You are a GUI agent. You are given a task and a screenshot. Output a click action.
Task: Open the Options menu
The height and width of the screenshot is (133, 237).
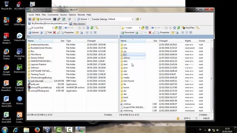coord(72,15)
